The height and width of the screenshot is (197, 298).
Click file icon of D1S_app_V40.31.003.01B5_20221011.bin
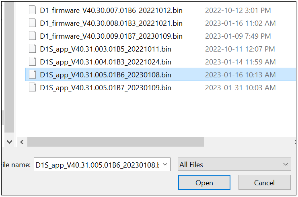pyautogui.click(x=32, y=49)
